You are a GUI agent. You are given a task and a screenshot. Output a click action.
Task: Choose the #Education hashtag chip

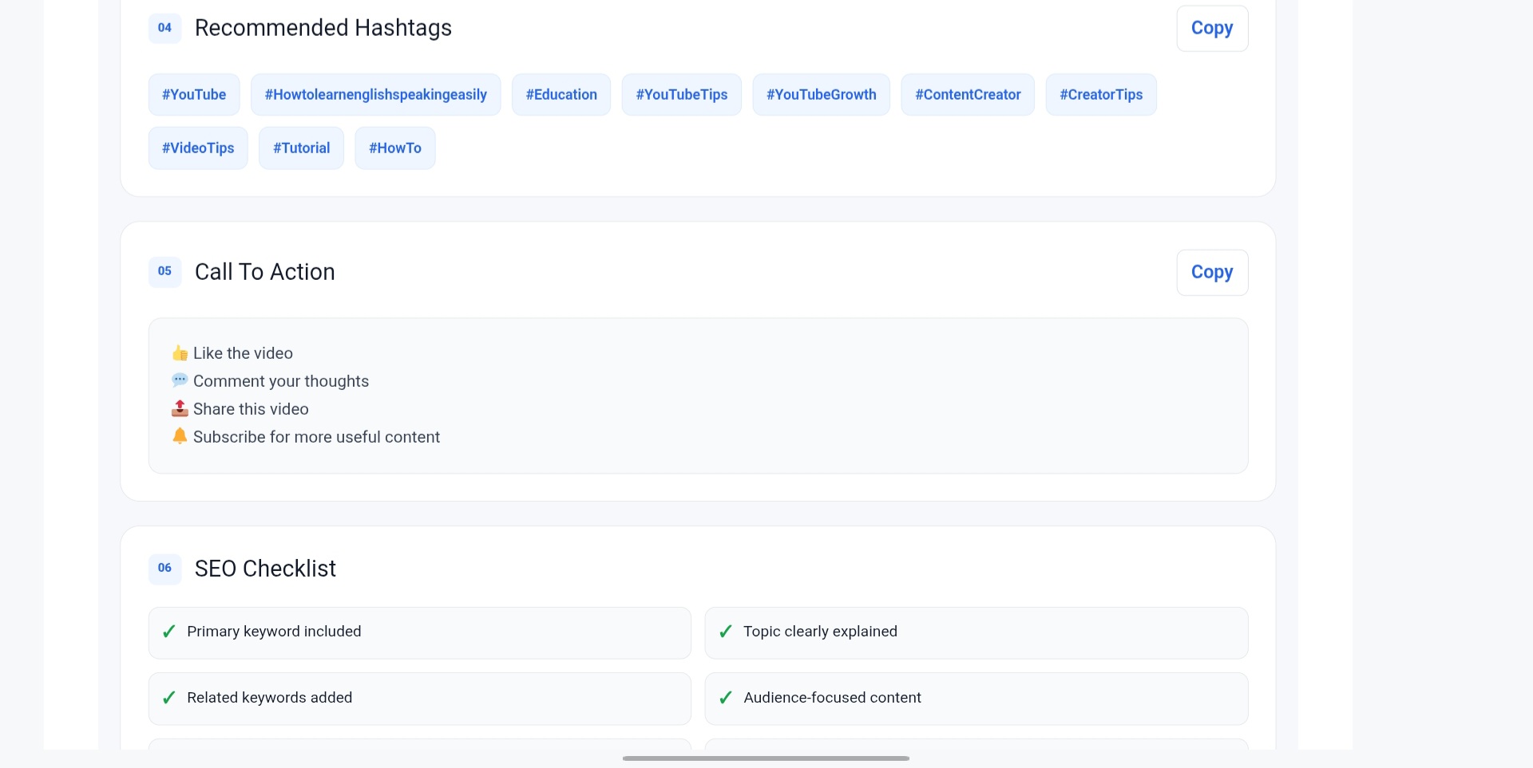(561, 95)
